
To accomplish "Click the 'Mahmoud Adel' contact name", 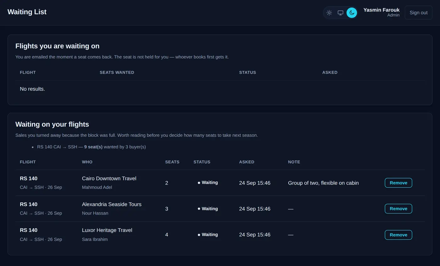I will pos(97,187).
